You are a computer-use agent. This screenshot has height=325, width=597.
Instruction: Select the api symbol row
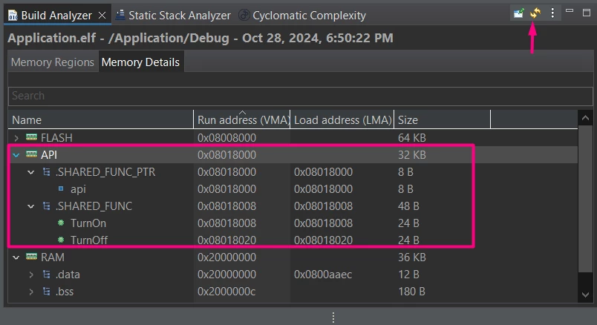pos(293,189)
